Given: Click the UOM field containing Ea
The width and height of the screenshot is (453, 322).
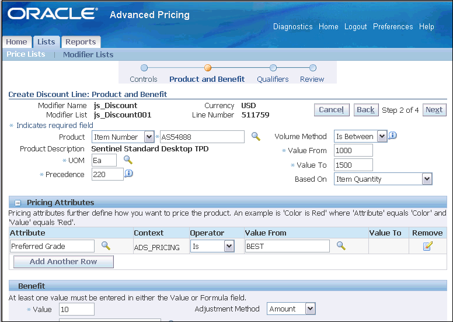Looking at the screenshot, I should pyautogui.click(x=104, y=160).
